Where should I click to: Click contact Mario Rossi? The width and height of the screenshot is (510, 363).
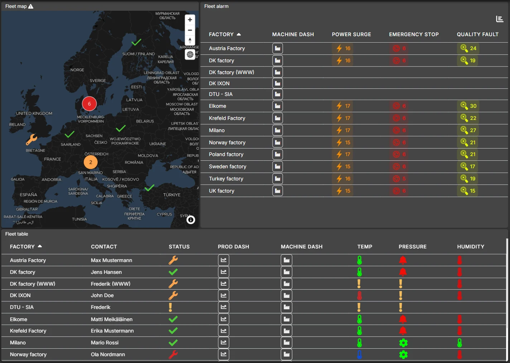(x=105, y=343)
